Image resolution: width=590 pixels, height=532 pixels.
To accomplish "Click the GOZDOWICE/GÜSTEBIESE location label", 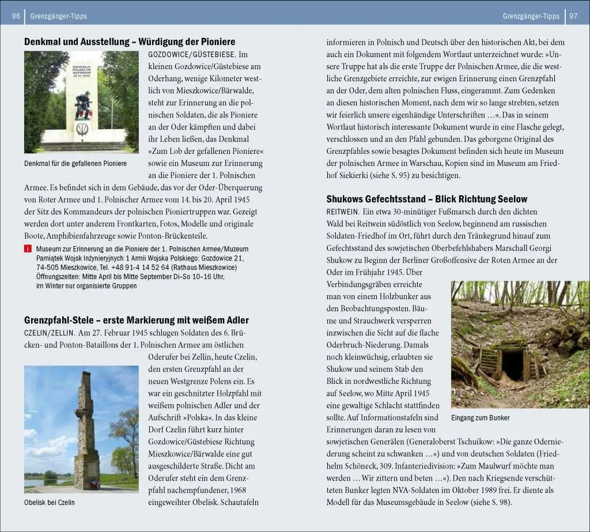I will pyautogui.click(x=191, y=55).
